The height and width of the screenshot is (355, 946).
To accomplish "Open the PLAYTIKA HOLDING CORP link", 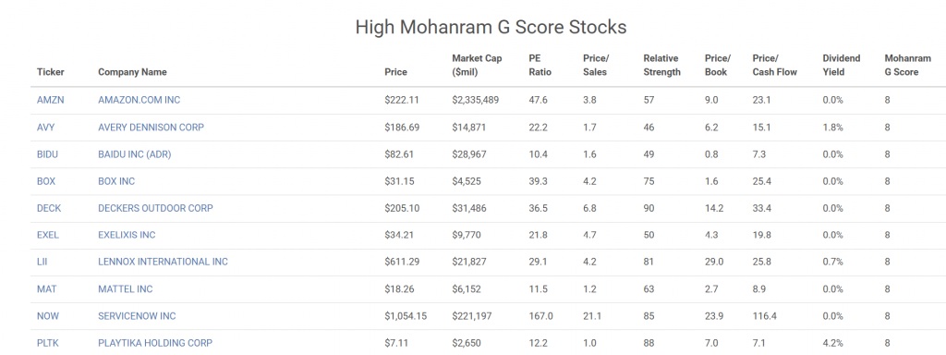I will 155,343.
